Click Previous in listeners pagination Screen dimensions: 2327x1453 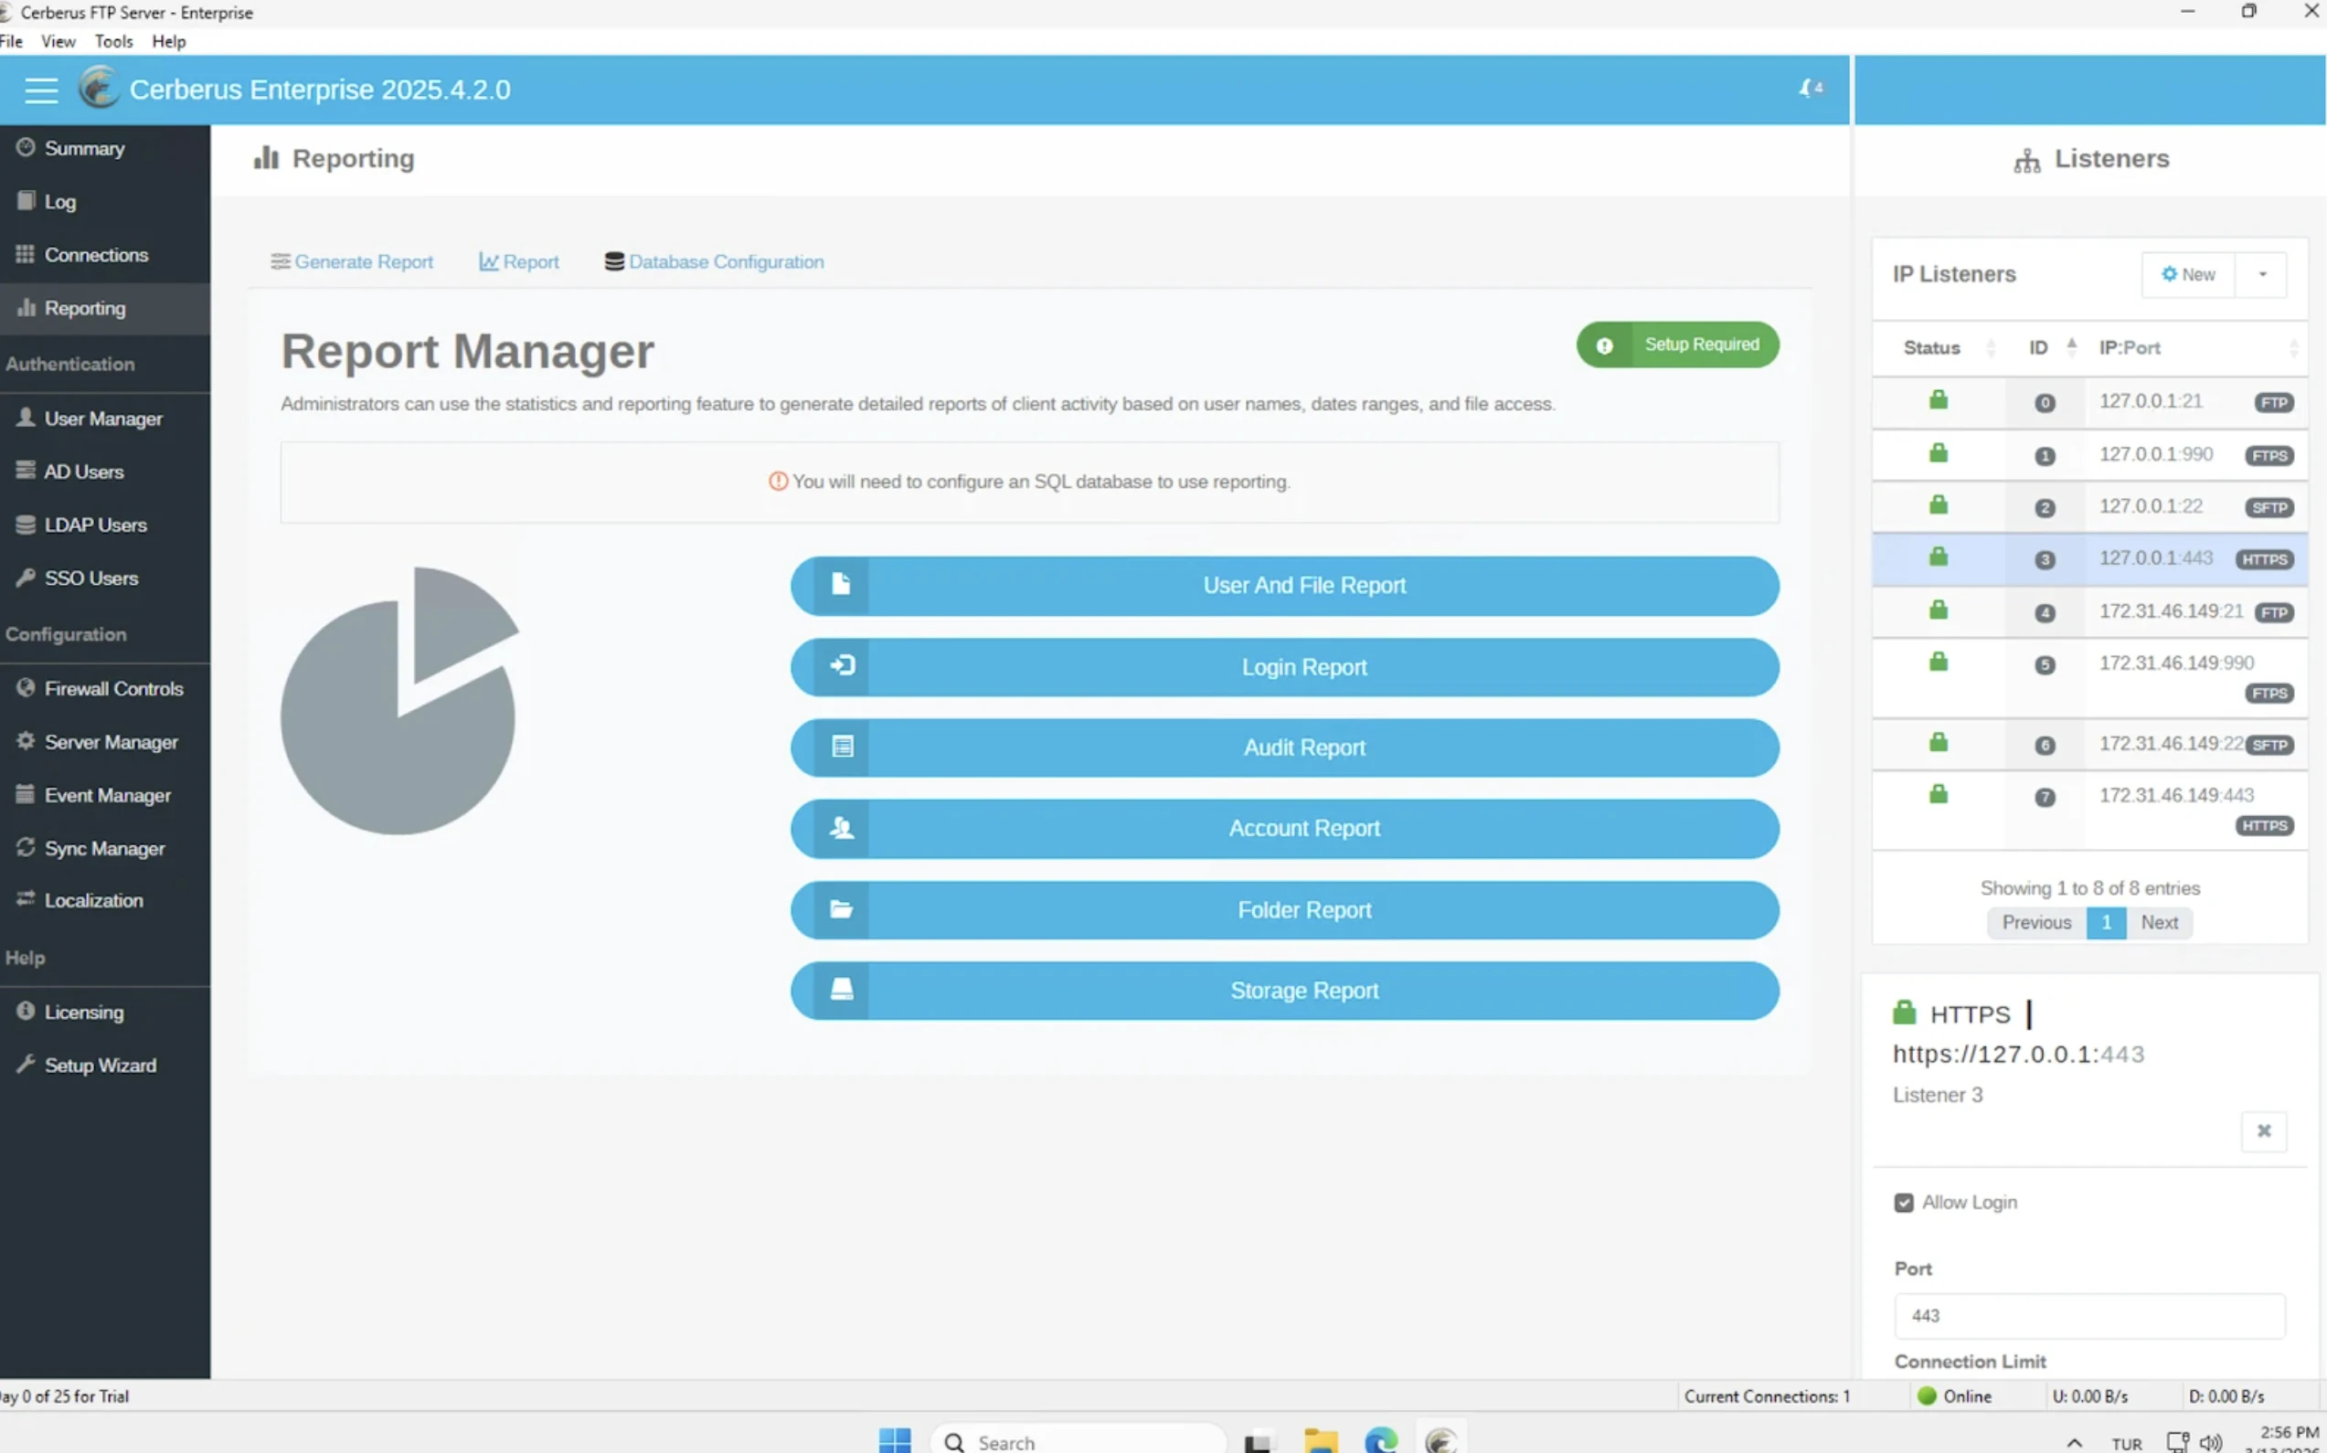coord(2036,923)
